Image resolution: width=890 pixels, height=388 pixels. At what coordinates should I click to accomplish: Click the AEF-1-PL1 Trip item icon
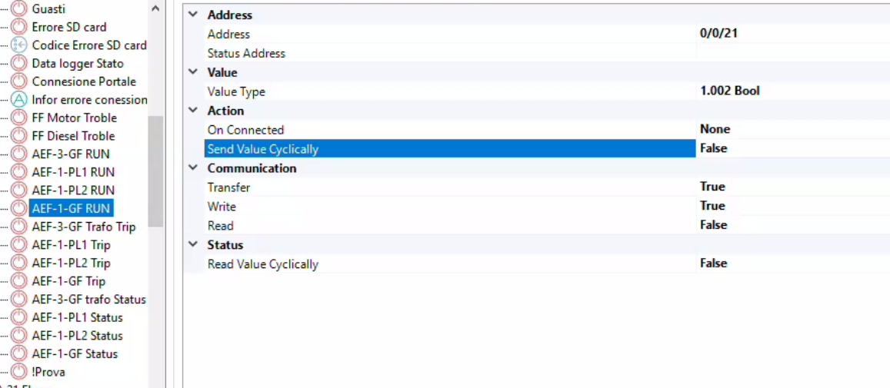click(19, 245)
